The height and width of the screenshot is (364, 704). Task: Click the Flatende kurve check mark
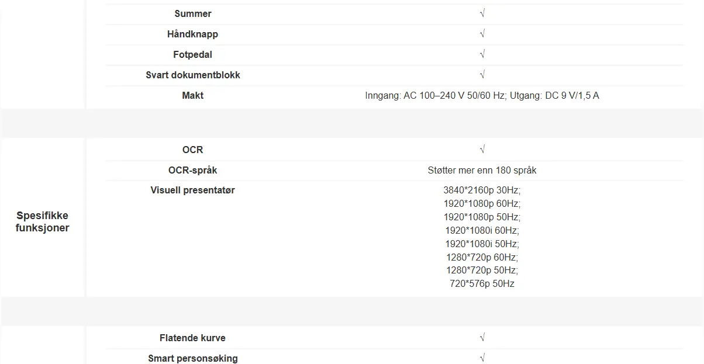482,338
